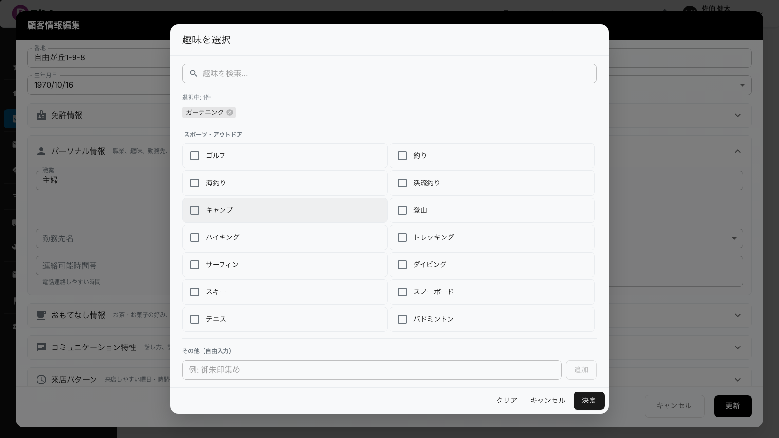Click the スポーツ・アウトドア category heading
Screen dimensions: 779x438
pyautogui.click(x=213, y=135)
